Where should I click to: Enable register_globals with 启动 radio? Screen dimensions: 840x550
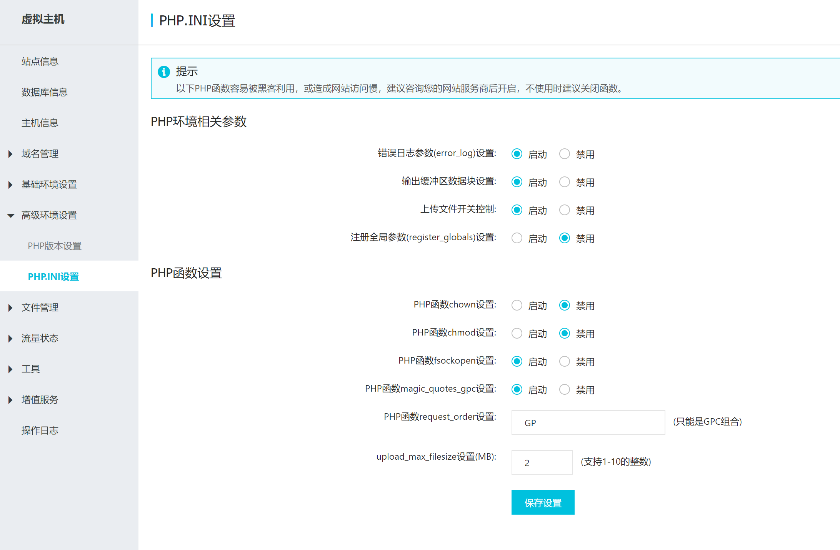click(517, 238)
